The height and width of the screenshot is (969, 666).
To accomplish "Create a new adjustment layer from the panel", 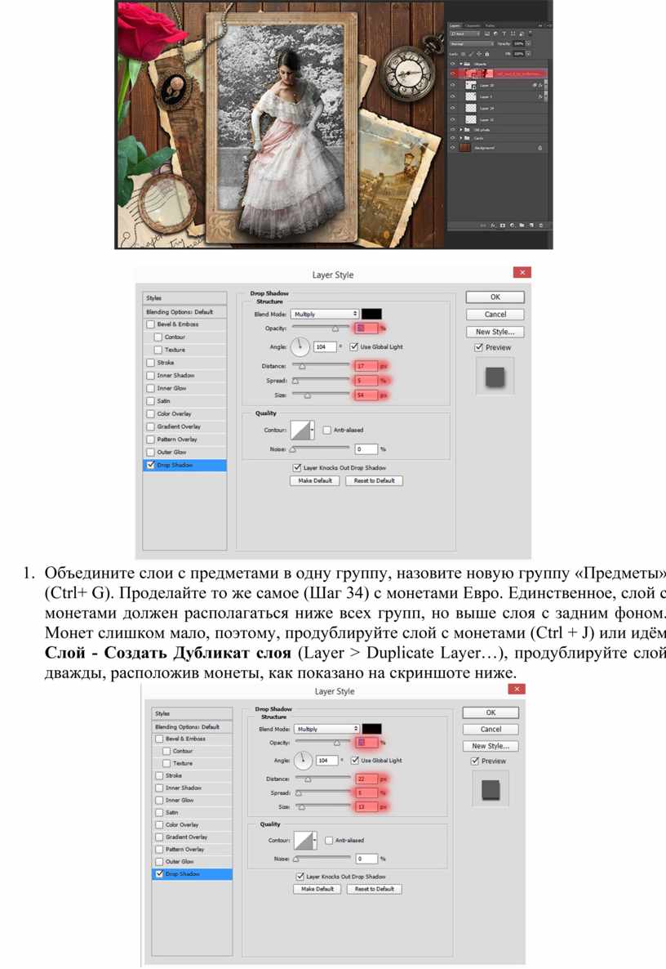I will coord(512,226).
